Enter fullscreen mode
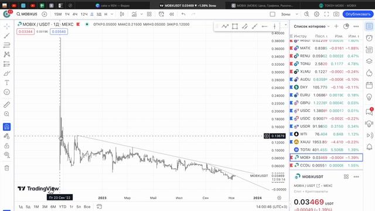The image size is (375, 211). coord(326,14)
